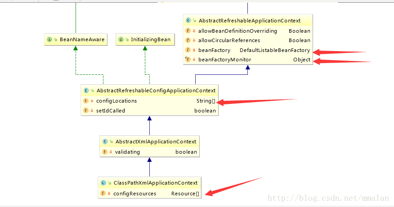Select AbstractRefreshableApplicationContext class header
This screenshot has width=394, height=207.
click(248, 21)
